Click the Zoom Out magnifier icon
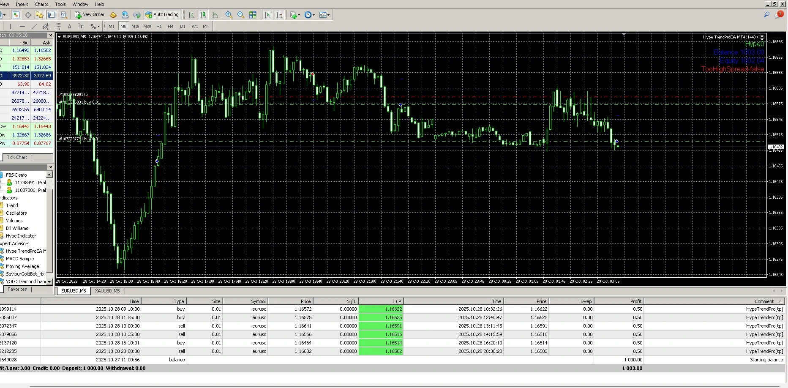Screen dimensions: 788x388 pos(241,15)
